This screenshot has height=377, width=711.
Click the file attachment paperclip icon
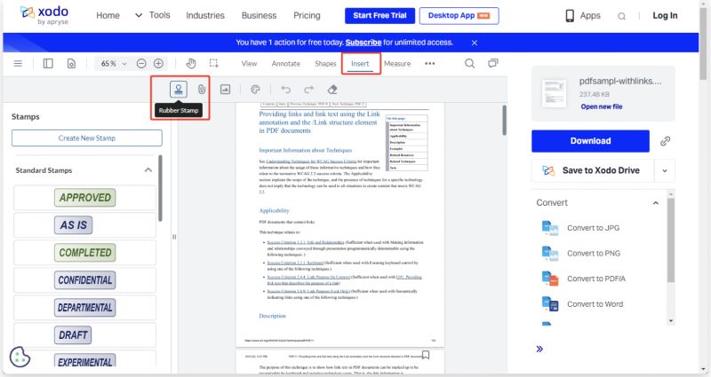202,89
